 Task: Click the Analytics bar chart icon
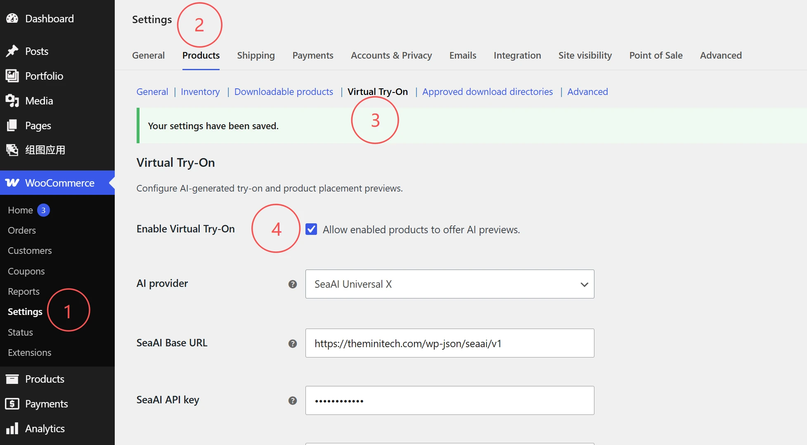click(12, 428)
